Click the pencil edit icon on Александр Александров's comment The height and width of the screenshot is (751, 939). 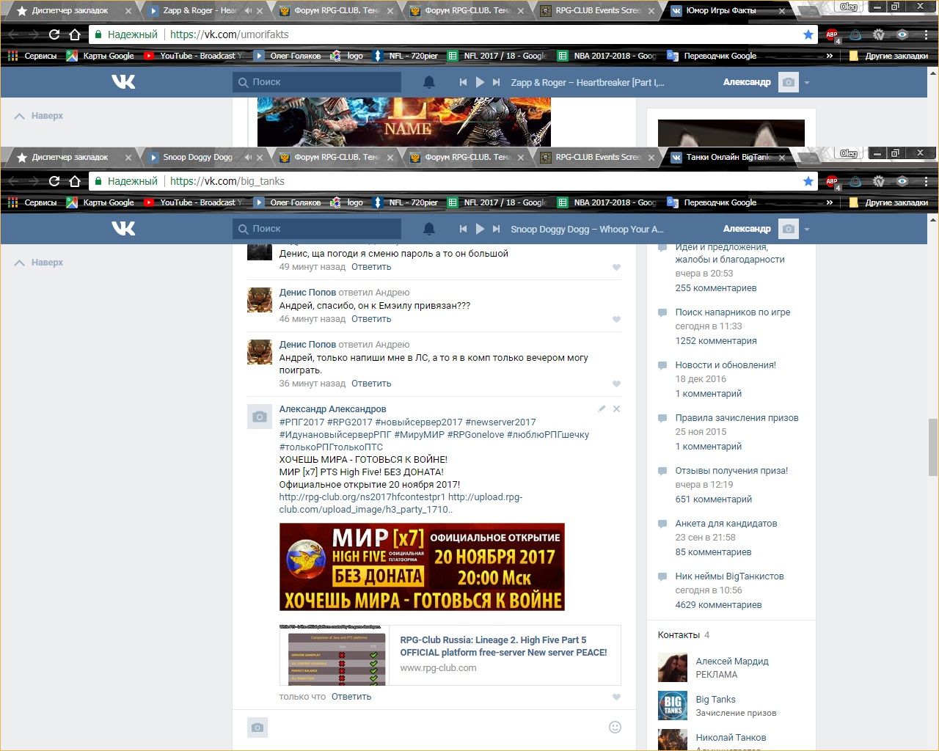coord(602,409)
